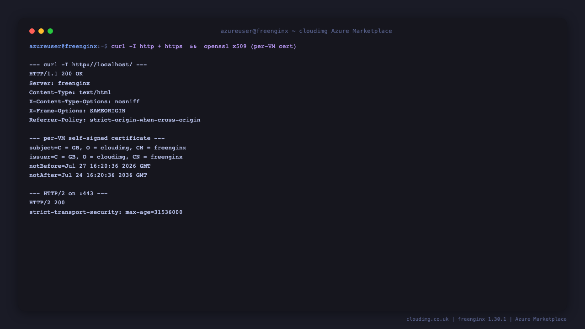Viewport: 585px width, 329px height.
Task: Select the line 'HTTP/1.1 200 OK'
Action: (56, 74)
